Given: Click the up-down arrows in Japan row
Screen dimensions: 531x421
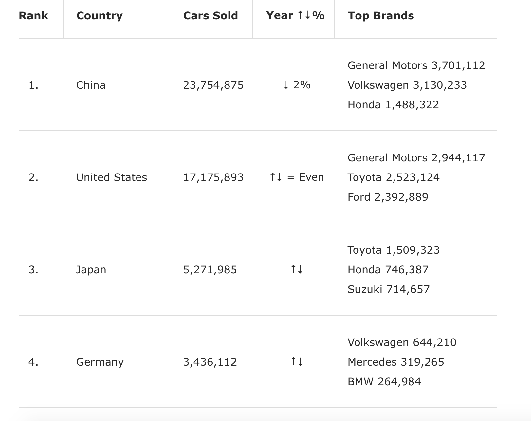Looking at the screenshot, I should (297, 269).
